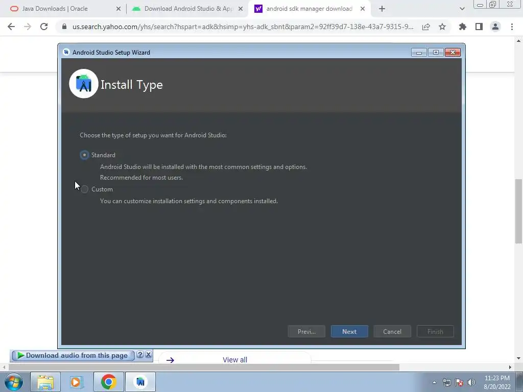
Task: Click the site security lock icon
Action: tap(64, 27)
